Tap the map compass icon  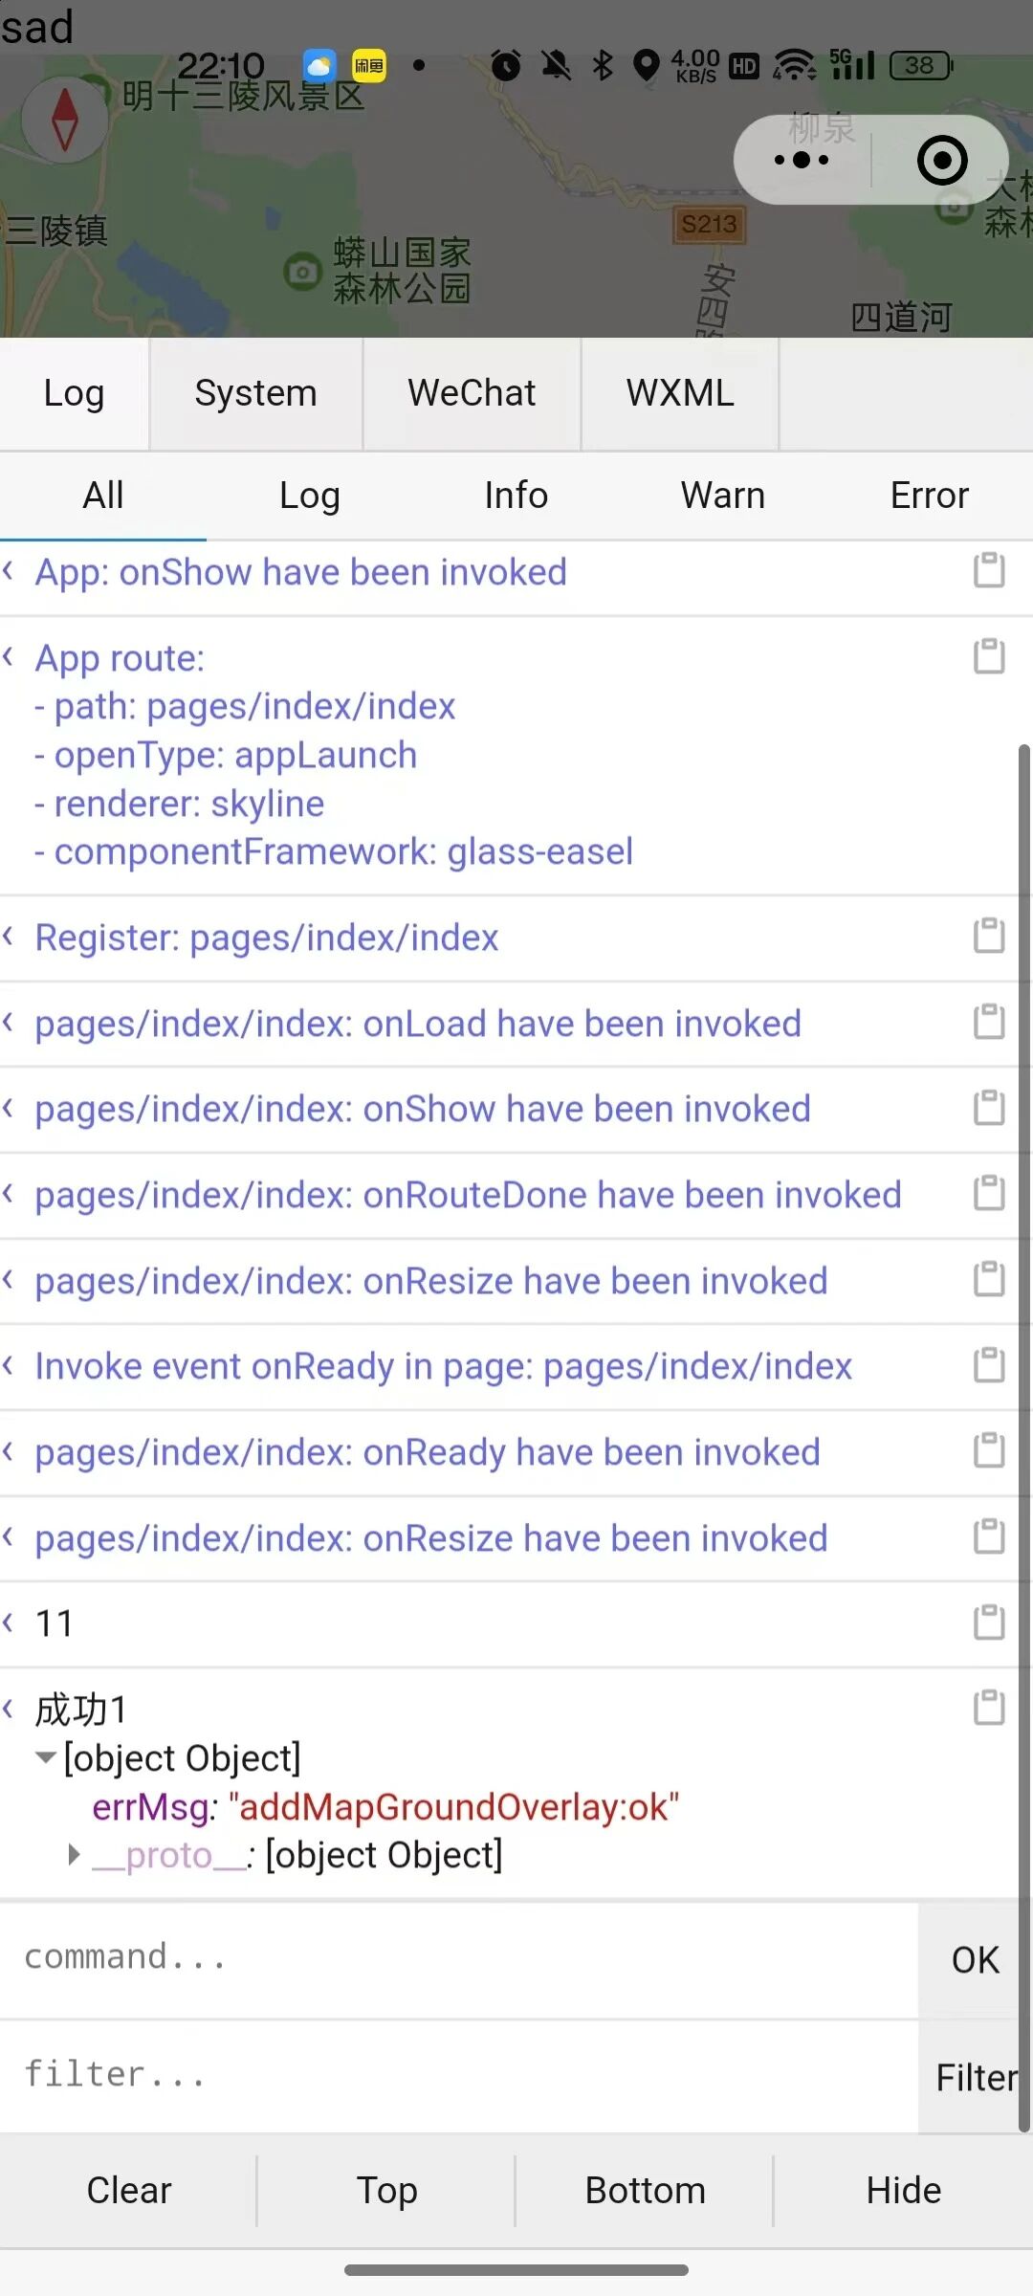click(64, 120)
